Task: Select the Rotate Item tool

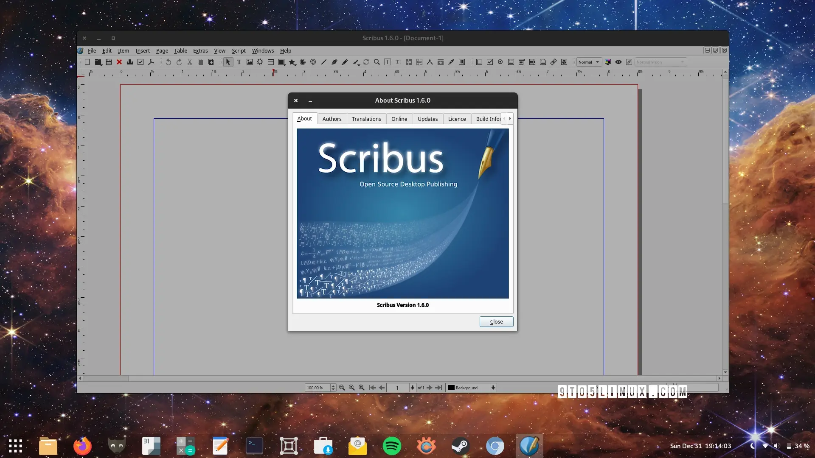Action: coord(366,62)
